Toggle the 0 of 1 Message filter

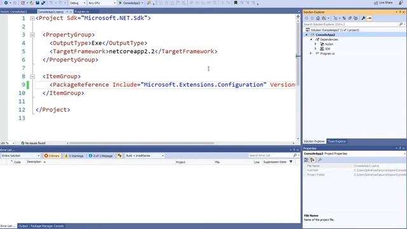100,156
